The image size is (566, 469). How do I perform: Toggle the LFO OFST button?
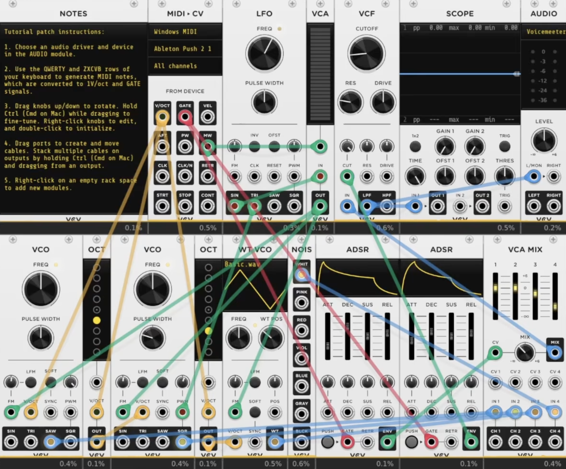click(x=274, y=146)
